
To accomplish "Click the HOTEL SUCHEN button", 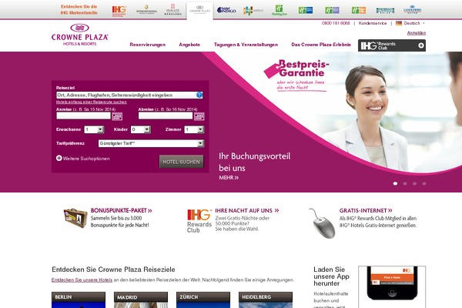I will (x=181, y=162).
